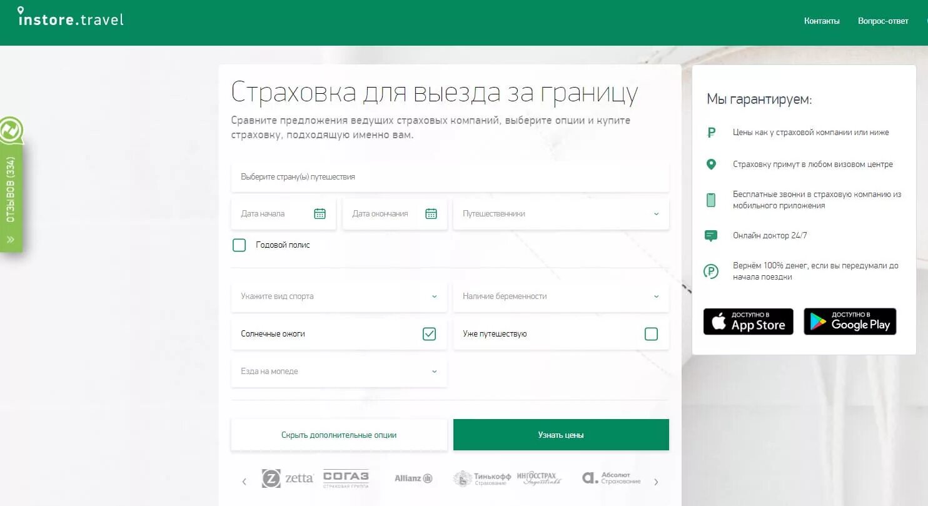Open the Вопрос-ответ menu item

(883, 21)
